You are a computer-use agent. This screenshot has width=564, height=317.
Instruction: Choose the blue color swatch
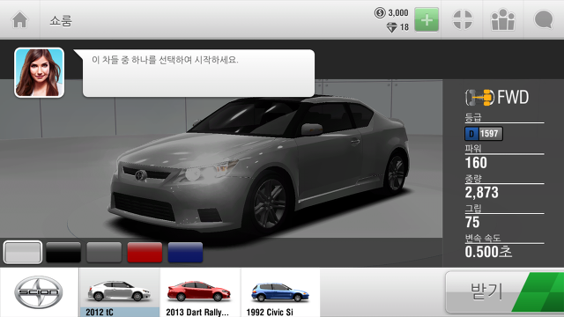(x=185, y=253)
